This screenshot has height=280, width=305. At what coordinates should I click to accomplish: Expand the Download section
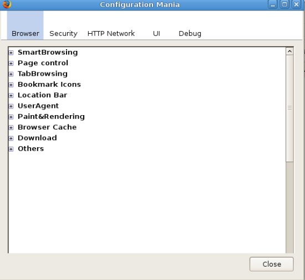tap(11, 138)
